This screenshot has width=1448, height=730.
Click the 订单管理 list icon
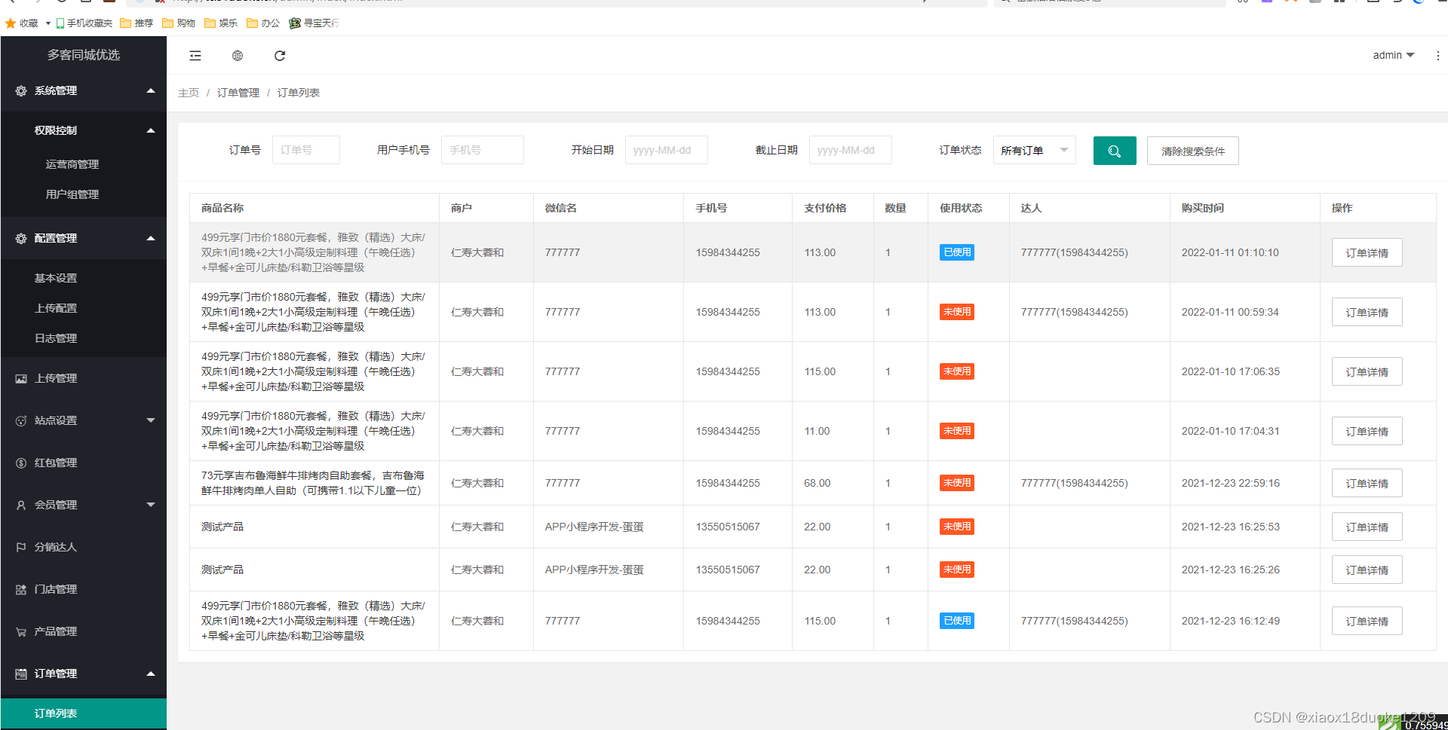[21, 673]
